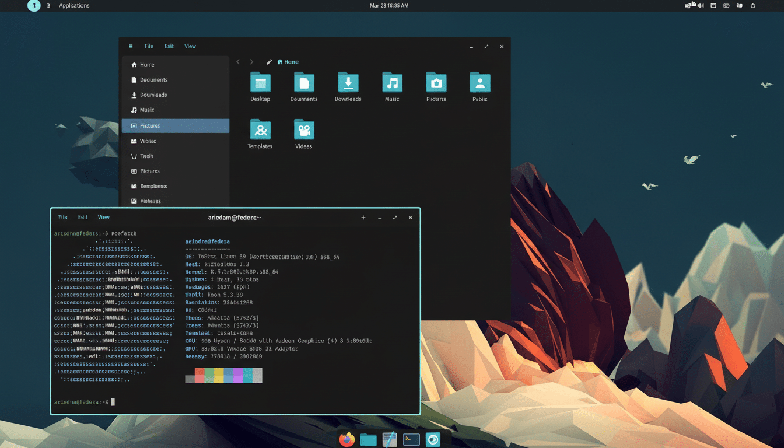This screenshot has width=784, height=448.
Task: Click the pencil edit-location icon in Files toolbar
Action: (269, 61)
